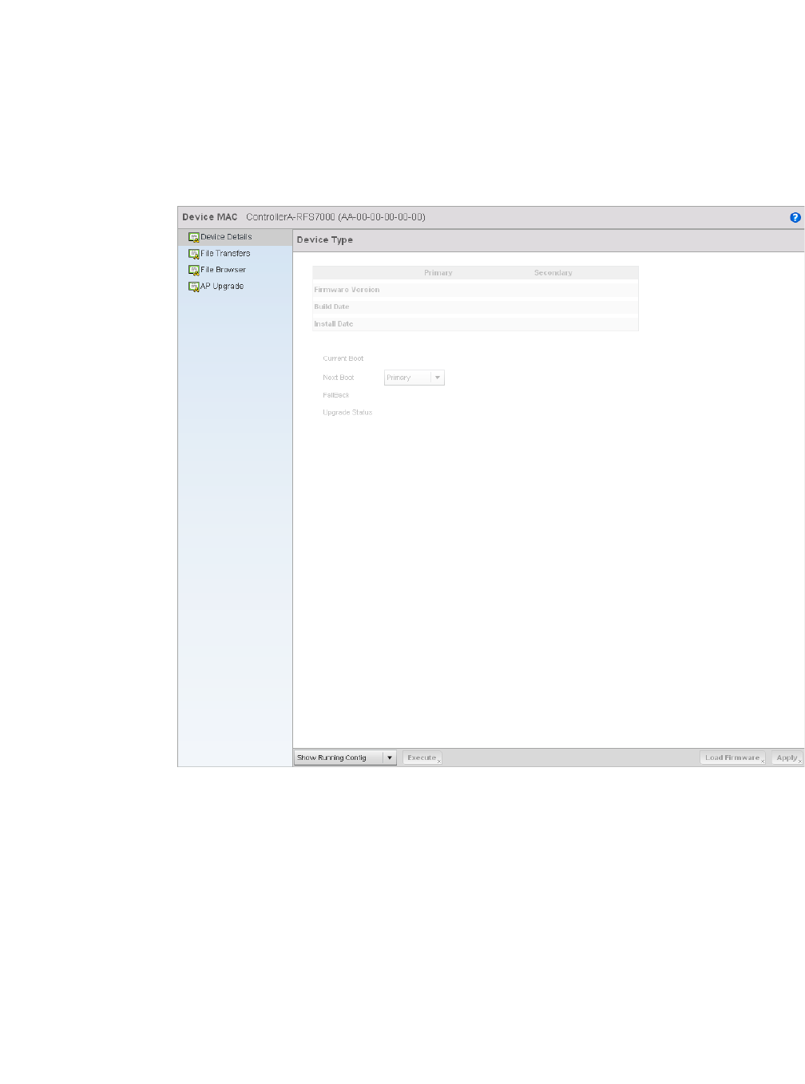Expand the Next Boot dropdown arrow
The image size is (805, 1084).
pos(438,378)
